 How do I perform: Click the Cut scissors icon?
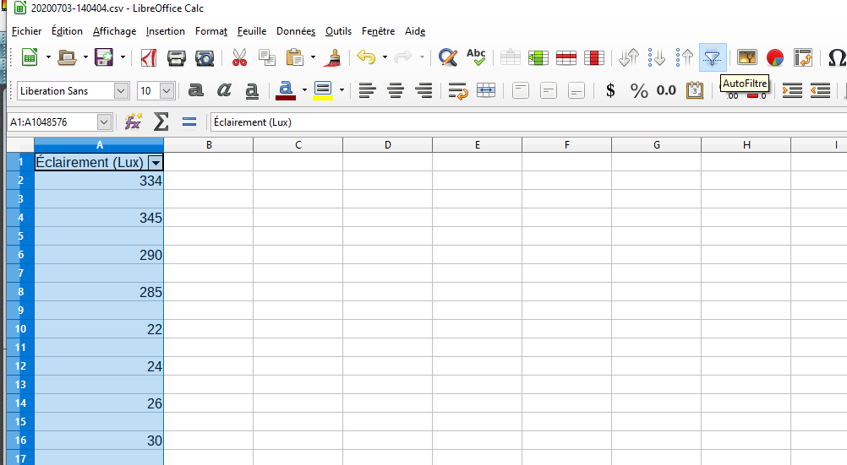point(239,57)
